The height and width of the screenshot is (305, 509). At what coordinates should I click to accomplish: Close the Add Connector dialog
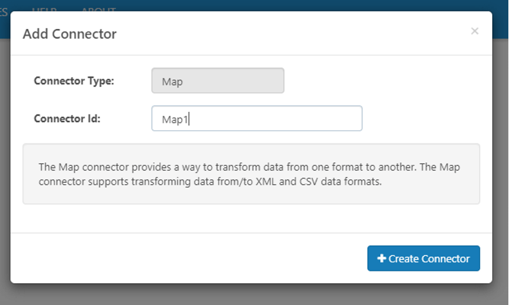[475, 31]
